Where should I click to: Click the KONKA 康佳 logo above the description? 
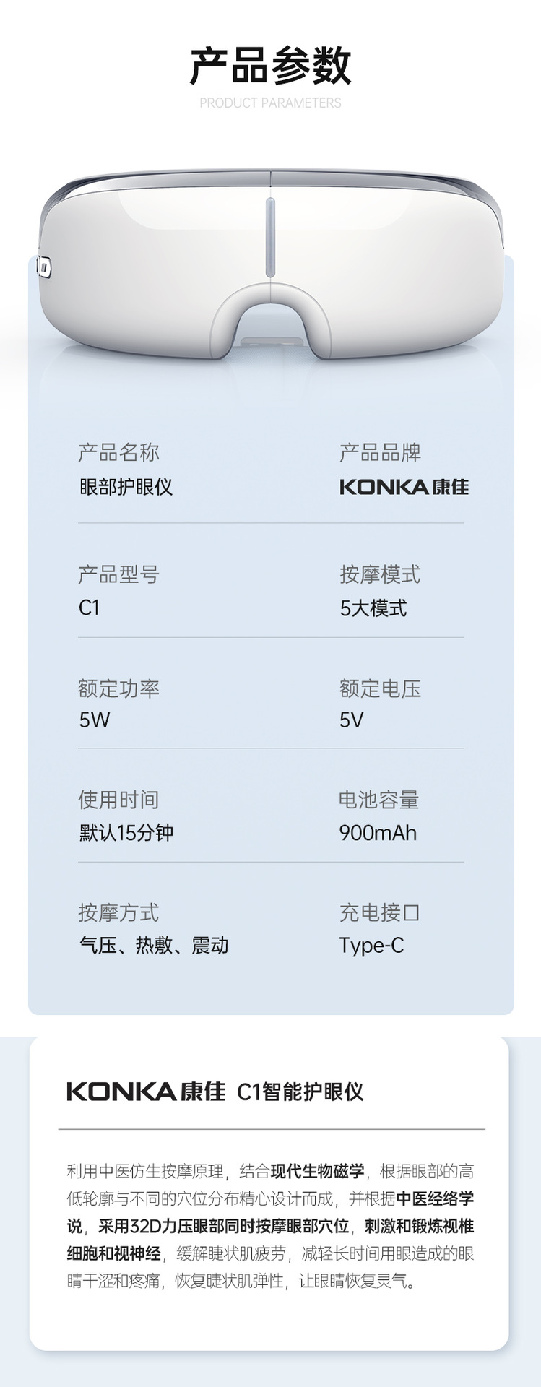click(x=146, y=1092)
